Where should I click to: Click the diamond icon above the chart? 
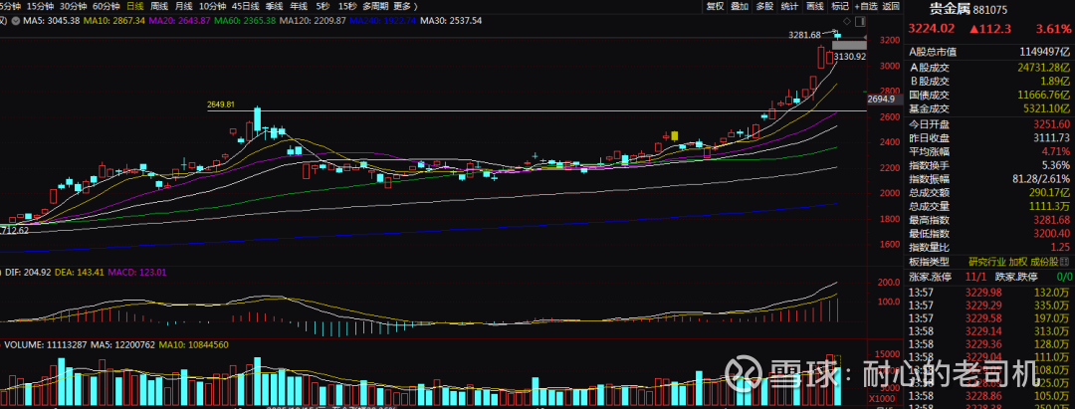(x=847, y=23)
